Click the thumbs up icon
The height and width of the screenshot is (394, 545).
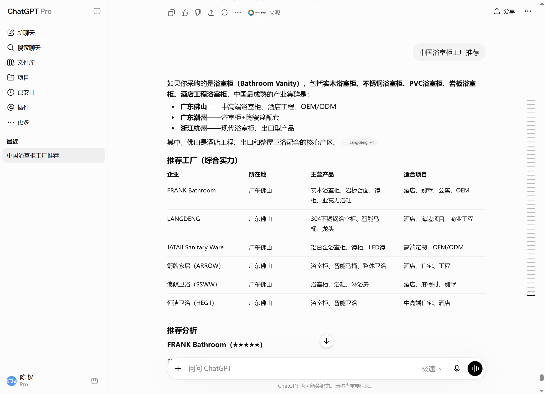coord(185,13)
